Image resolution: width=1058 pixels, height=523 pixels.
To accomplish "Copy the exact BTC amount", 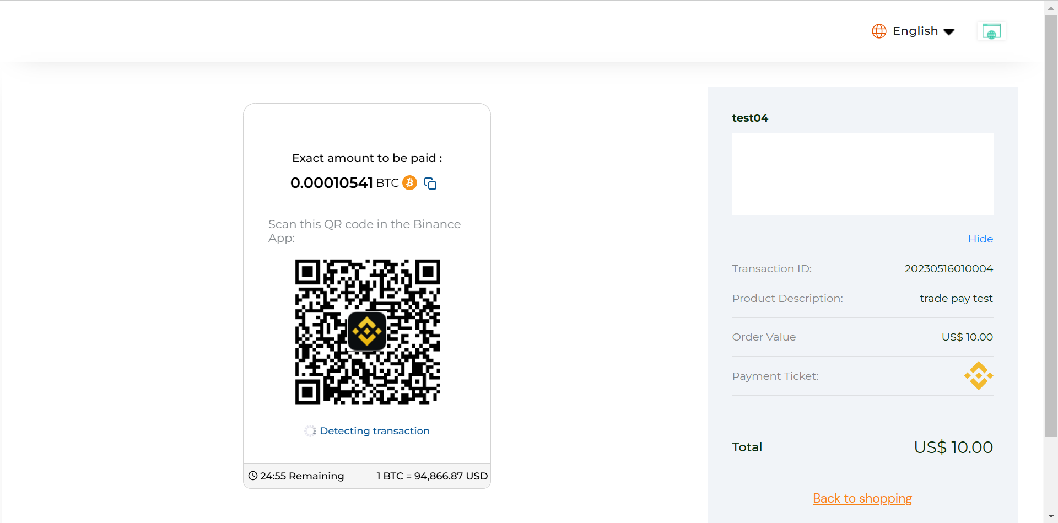I will pos(430,183).
